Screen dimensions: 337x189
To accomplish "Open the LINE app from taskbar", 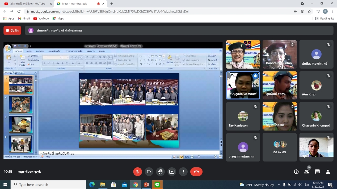I will click(157, 184).
